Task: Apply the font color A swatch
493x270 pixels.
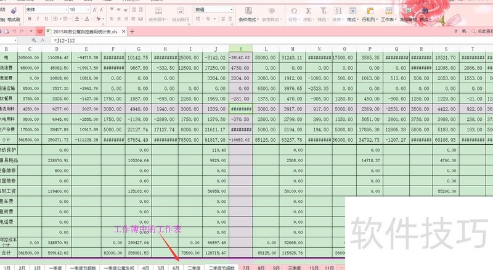Action: pyautogui.click(x=87, y=19)
